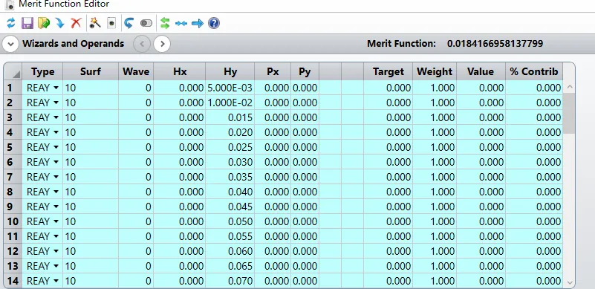This screenshot has height=289, width=595.
Task: Click the Update/refresh merit function icon
Action: click(11, 23)
